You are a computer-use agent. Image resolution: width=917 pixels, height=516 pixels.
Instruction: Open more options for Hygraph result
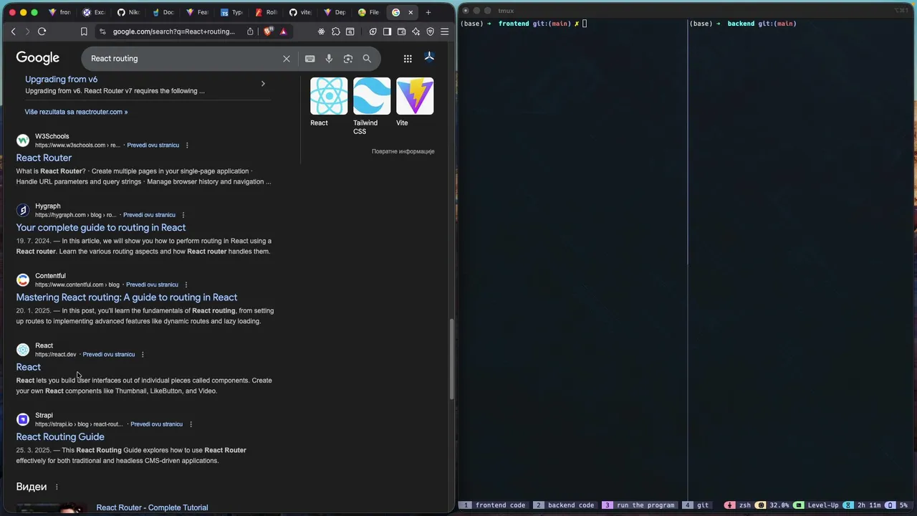[183, 215]
